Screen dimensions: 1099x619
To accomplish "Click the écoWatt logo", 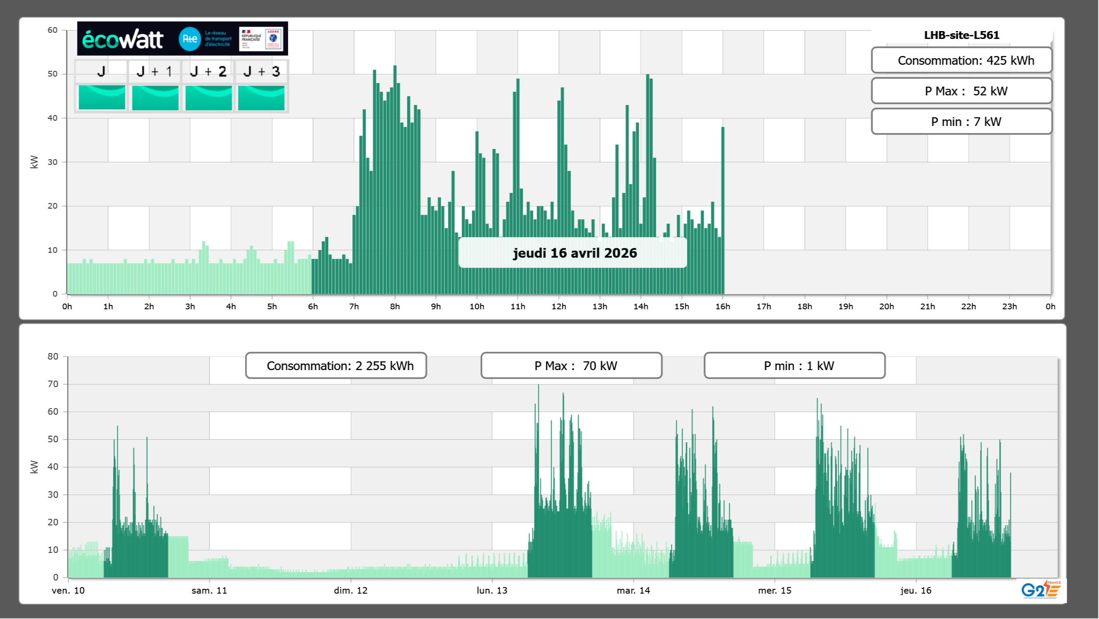I will coord(123,39).
